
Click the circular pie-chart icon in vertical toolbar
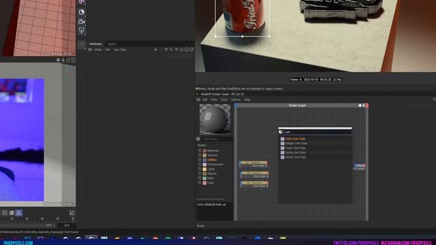[x=82, y=12]
